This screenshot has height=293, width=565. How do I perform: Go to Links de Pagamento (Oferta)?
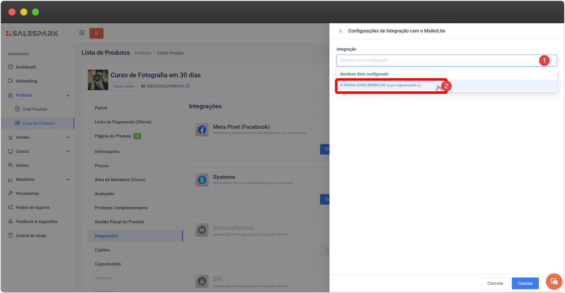[123, 122]
